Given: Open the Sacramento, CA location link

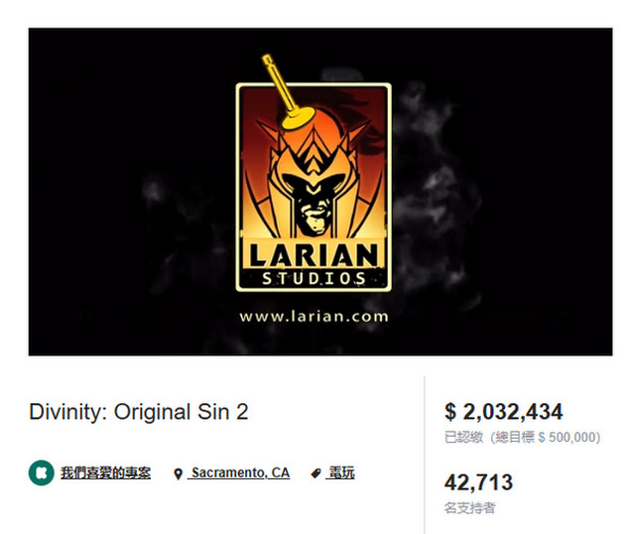Looking at the screenshot, I should click(239, 472).
